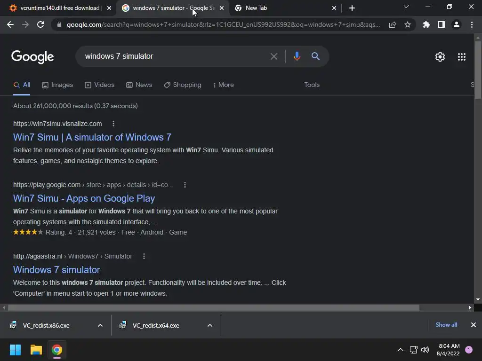
Task: Open the clock showing 8:04 AM
Action: click(448, 350)
